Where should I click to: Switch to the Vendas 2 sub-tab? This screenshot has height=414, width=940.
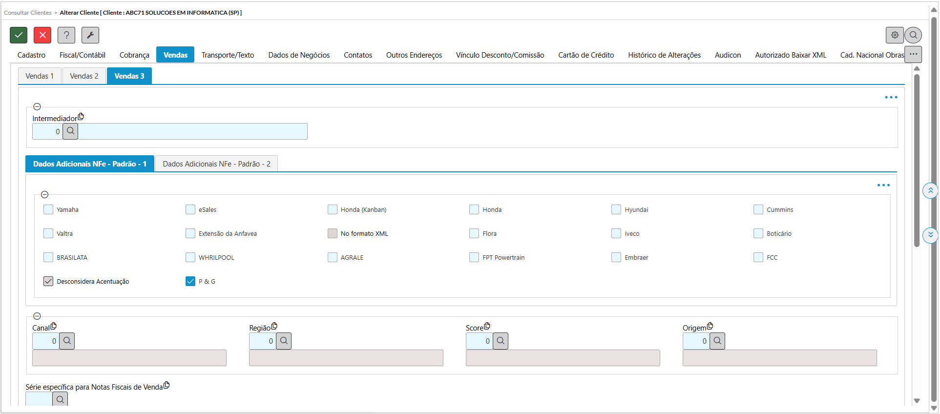coord(84,76)
